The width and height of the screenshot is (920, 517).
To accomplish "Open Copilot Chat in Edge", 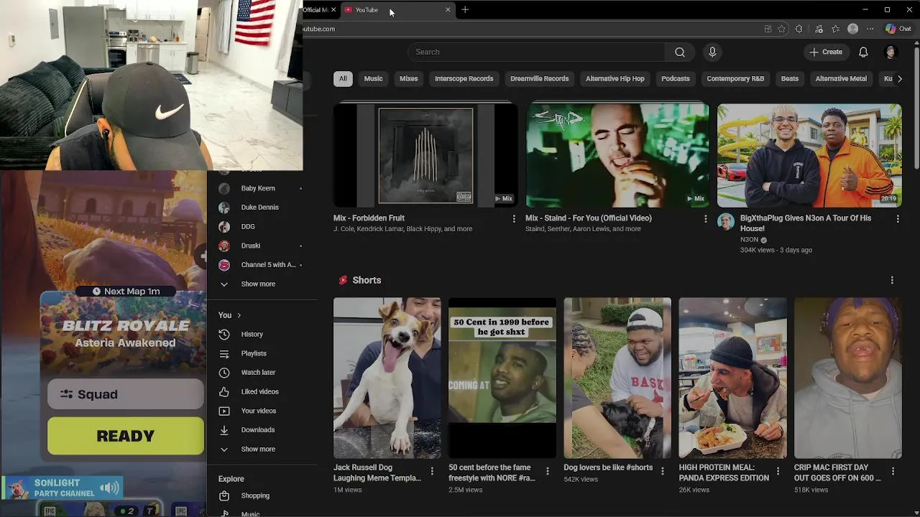I will [x=898, y=29].
